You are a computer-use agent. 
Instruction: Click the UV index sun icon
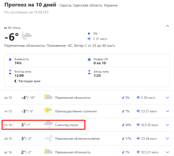click(89, 59)
